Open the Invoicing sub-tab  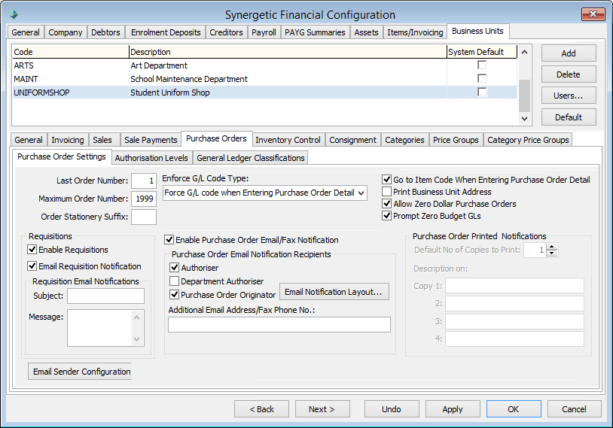point(68,140)
